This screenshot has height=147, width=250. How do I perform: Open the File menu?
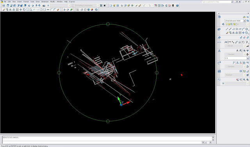[5, 2]
